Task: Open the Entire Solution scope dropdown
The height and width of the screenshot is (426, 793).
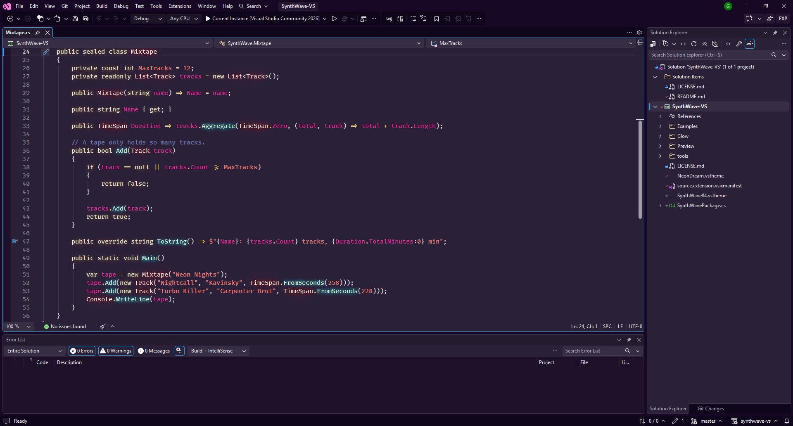Action: [x=35, y=351]
